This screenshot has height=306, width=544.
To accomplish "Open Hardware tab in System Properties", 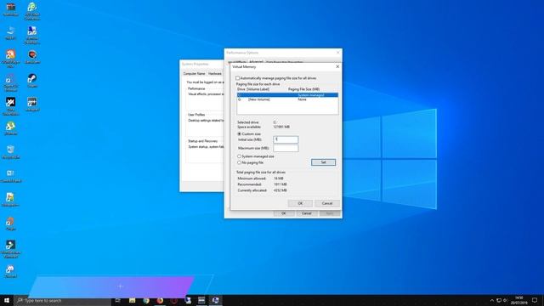I will (215, 74).
